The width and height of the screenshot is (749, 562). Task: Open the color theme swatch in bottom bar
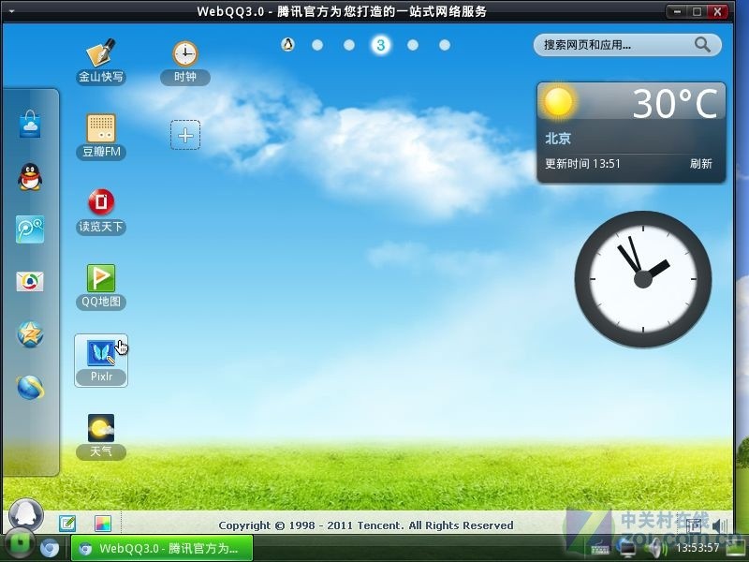tap(103, 524)
